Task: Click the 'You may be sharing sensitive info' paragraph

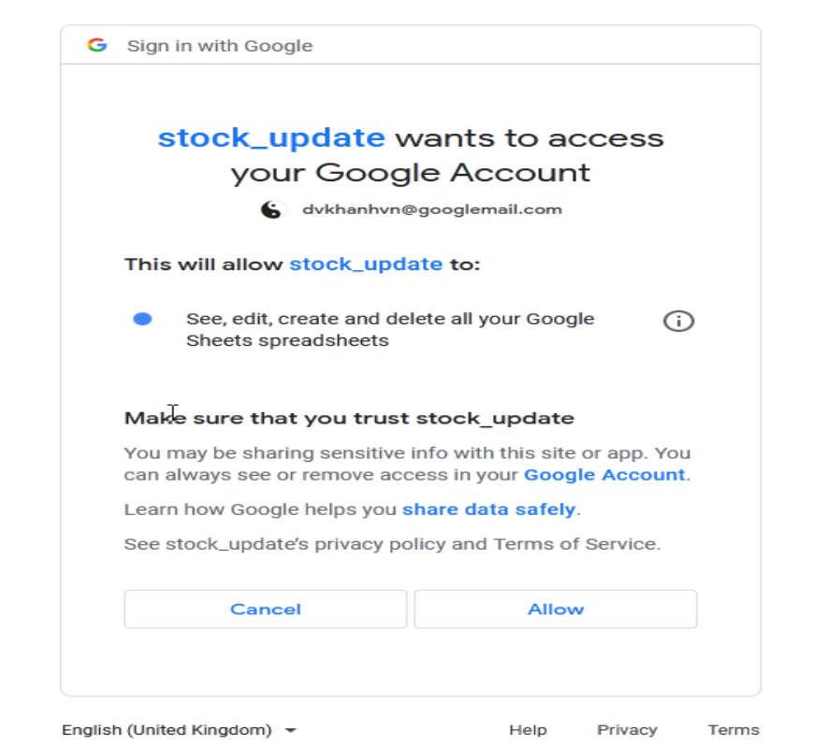Action: click(x=407, y=464)
